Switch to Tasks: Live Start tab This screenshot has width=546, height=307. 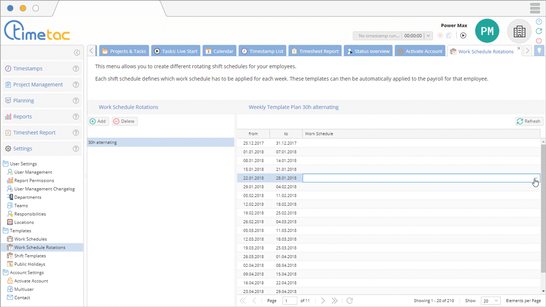click(176, 51)
